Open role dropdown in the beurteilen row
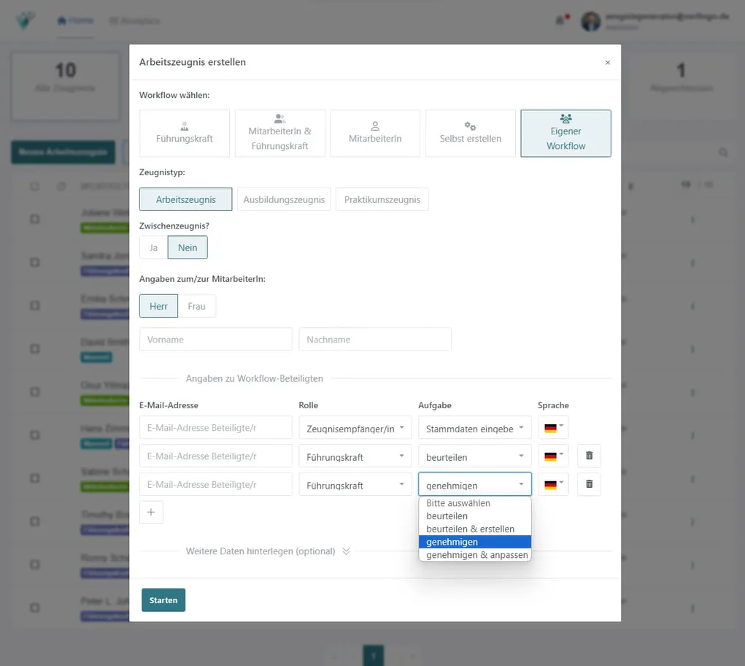745x666 pixels. point(355,456)
